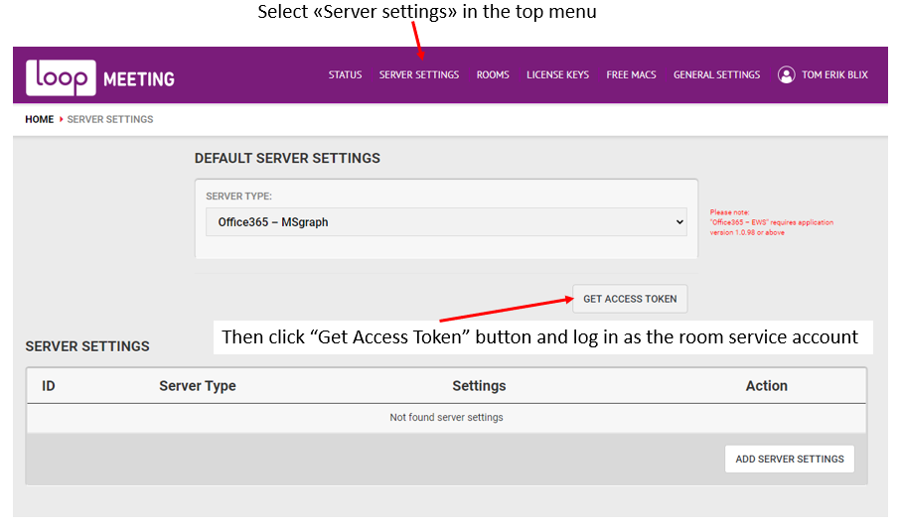The height and width of the screenshot is (530, 901).
Task: Click the Home breadcrumb link
Action: 39,119
